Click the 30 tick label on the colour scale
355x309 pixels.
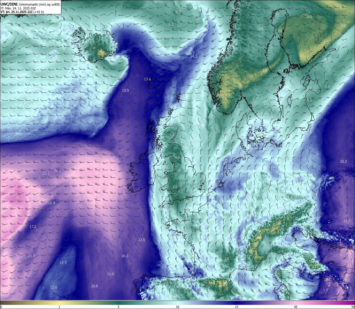tap(296, 307)
